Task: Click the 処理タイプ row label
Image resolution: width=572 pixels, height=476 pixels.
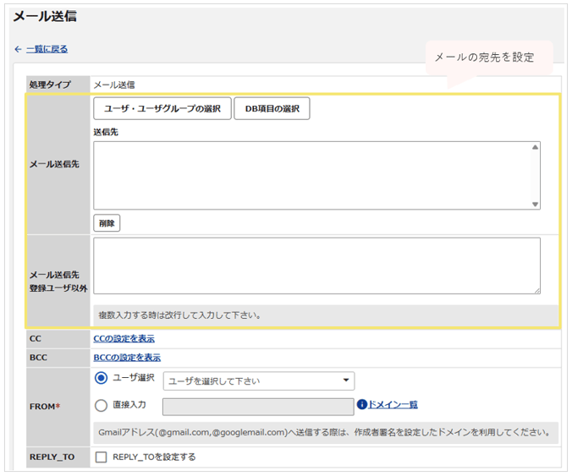Action: (x=50, y=85)
